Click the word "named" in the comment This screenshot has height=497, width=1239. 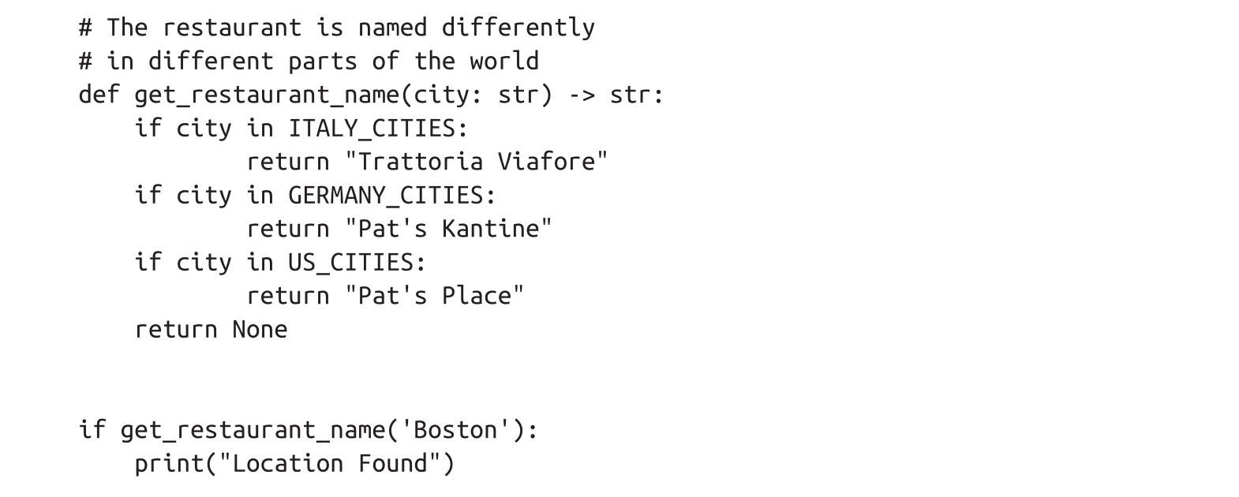392,28
